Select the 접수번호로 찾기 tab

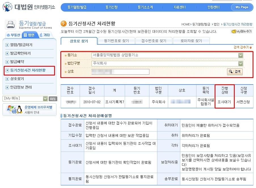point(154,41)
